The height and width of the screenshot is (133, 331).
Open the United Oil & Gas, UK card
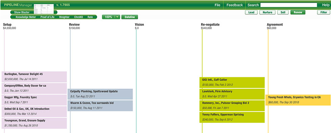tap(34, 112)
